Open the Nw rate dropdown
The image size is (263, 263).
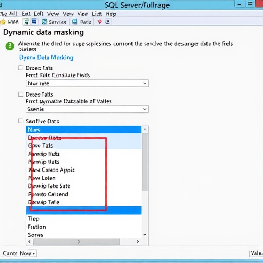coord(87,83)
